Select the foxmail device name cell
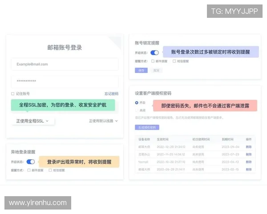This screenshot has width=267, height=214. (x=143, y=162)
